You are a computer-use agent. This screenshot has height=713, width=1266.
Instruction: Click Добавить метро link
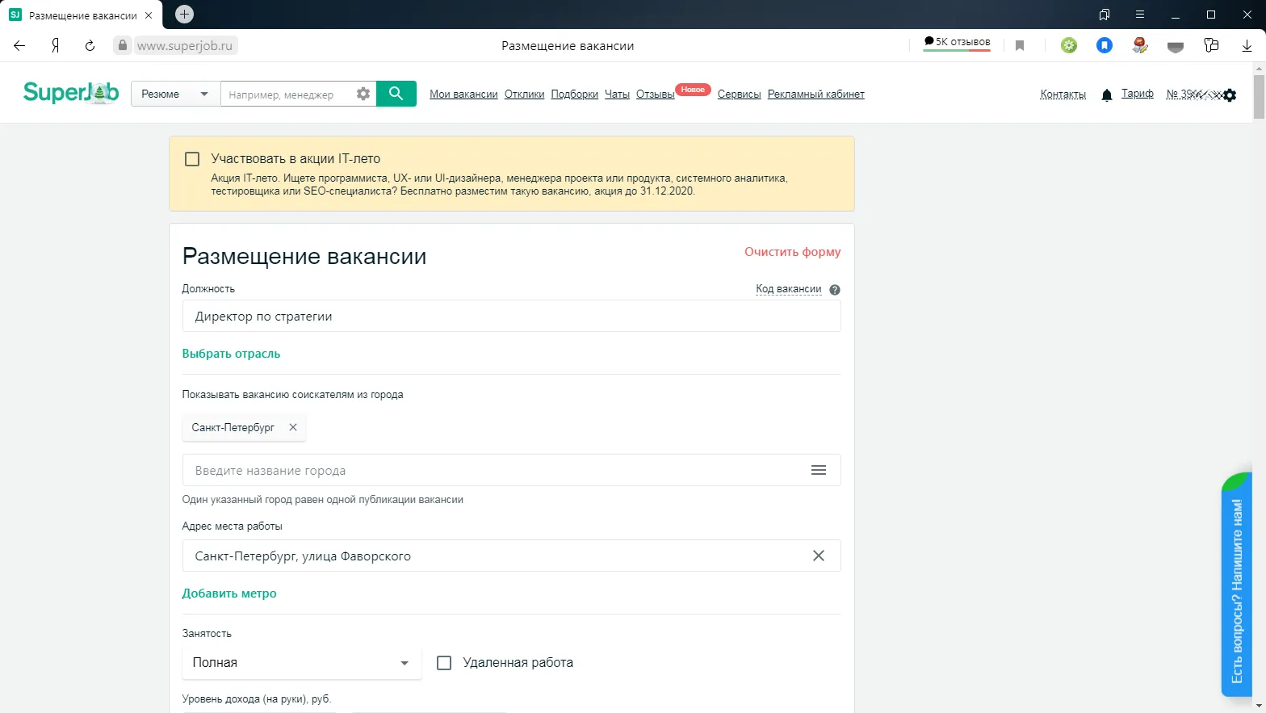[x=229, y=593]
